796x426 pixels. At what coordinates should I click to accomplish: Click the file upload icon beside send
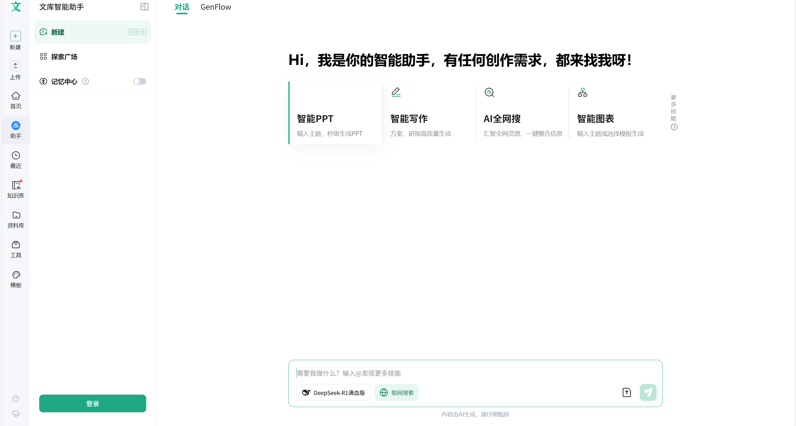point(626,392)
